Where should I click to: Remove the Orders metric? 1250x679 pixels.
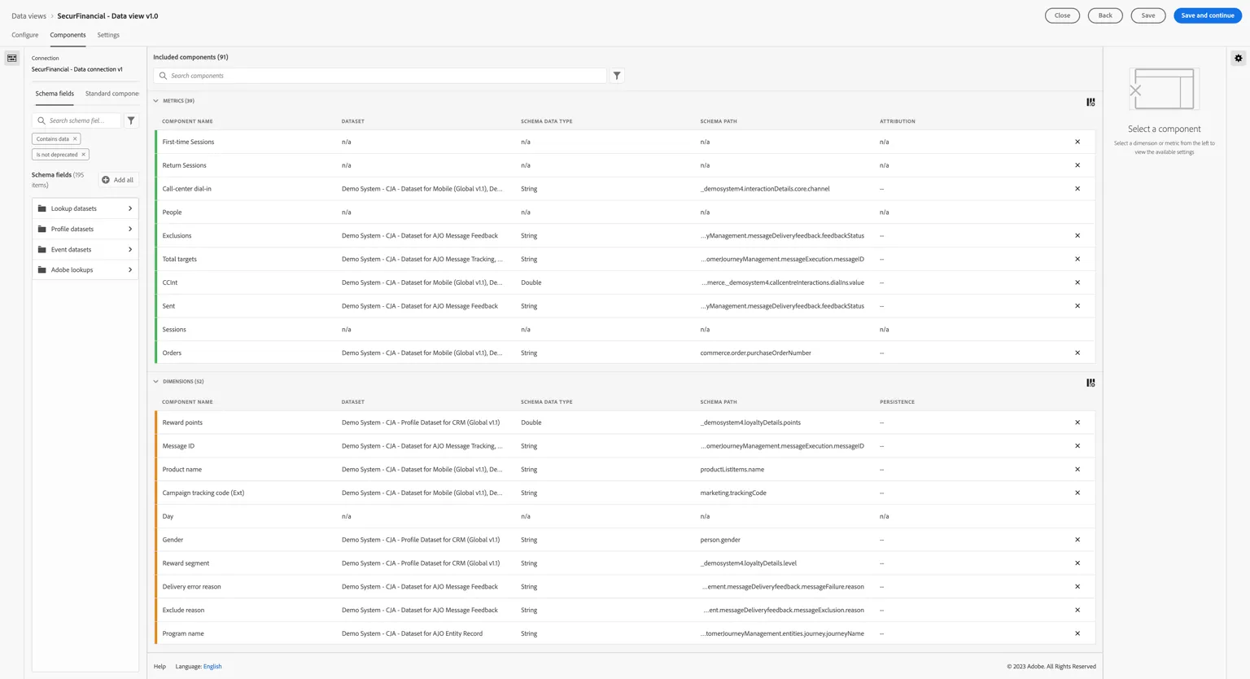pyautogui.click(x=1077, y=353)
